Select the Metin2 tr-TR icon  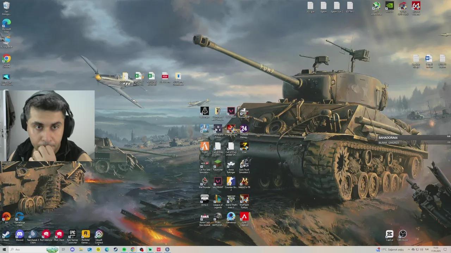pos(244,183)
